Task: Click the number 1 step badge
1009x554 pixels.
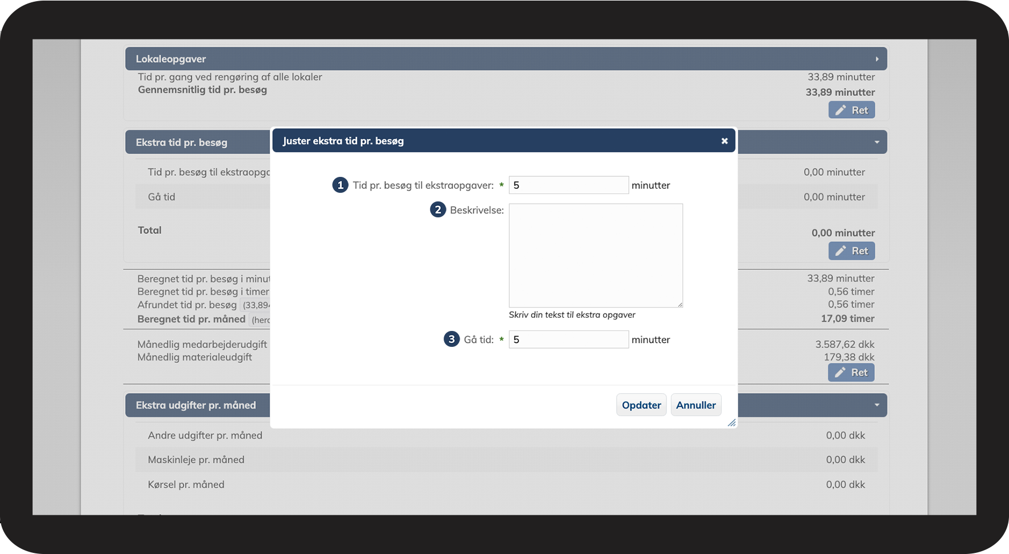Action: [340, 185]
